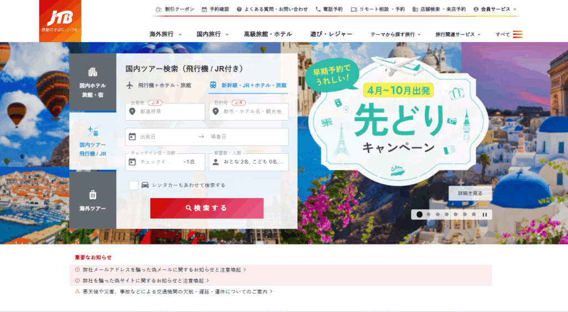Image resolution: width=568 pixels, height=312 pixels.
Task: Open 予約確認 reservation confirmation
Action: (215, 9)
